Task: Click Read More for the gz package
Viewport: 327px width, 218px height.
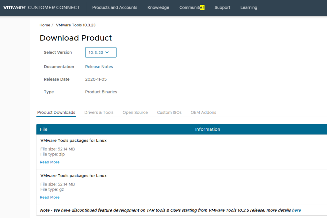Action: click(49, 197)
